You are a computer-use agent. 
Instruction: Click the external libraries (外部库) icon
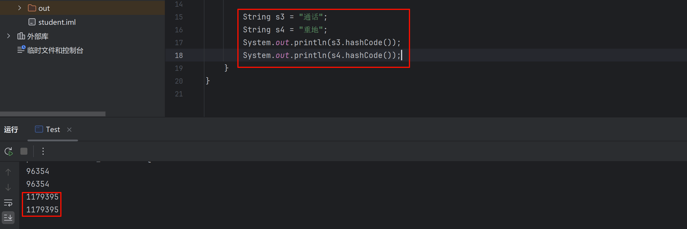(x=21, y=36)
